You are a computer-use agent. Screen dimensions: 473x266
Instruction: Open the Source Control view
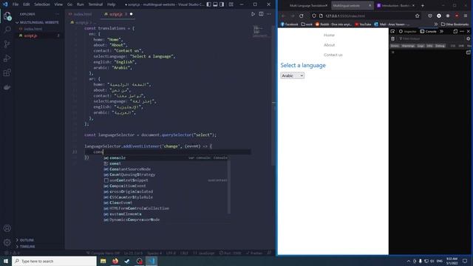pos(7,44)
